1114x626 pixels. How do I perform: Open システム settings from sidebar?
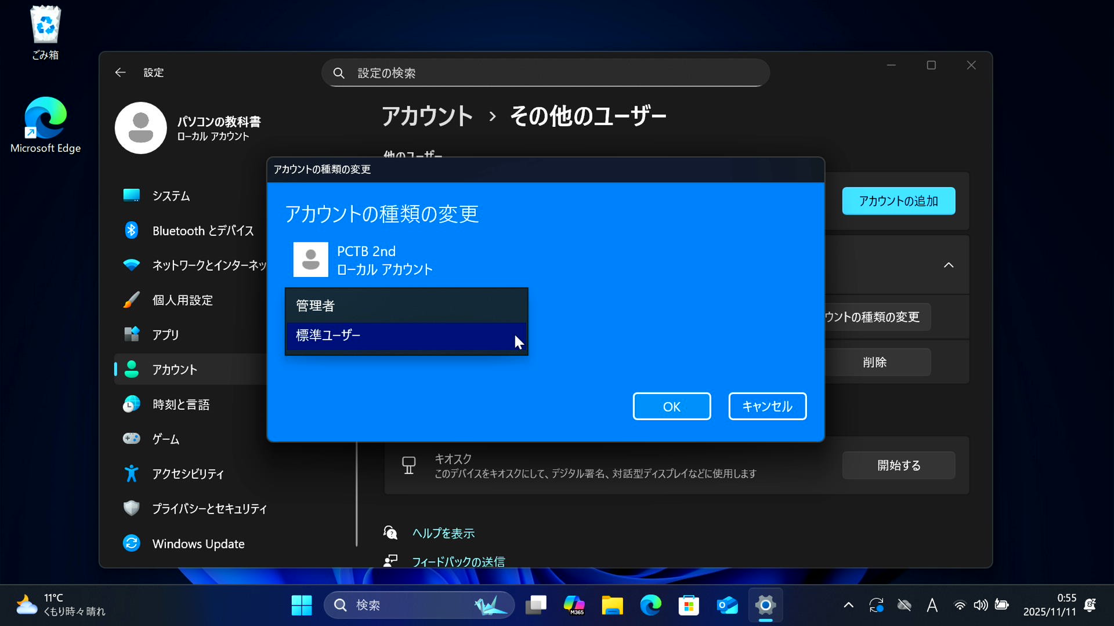171,196
